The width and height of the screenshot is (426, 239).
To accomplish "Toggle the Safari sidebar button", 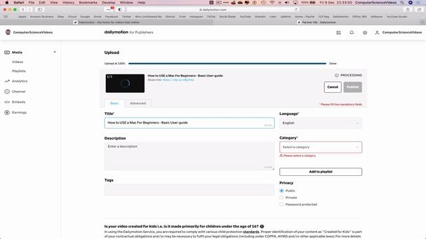I will [40, 9].
